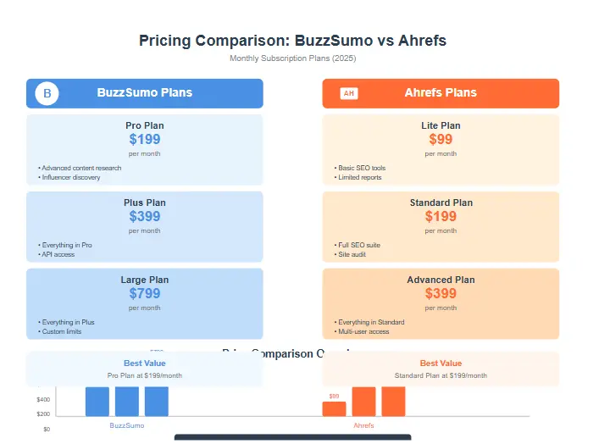Click the Multi-user access feature bullet

click(363, 331)
